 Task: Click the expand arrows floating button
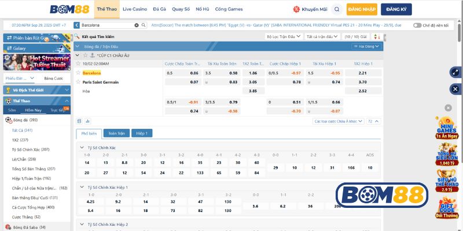[454, 73]
